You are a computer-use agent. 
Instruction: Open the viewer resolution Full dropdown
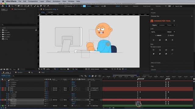(x=80, y=69)
